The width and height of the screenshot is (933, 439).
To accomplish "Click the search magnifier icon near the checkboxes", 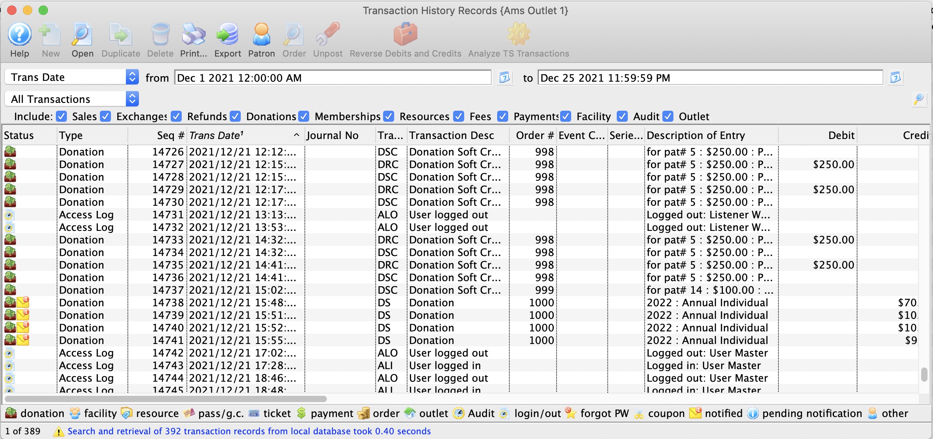I will pos(919,99).
